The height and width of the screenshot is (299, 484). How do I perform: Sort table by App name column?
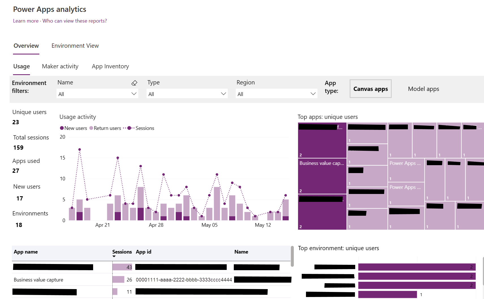[x=26, y=252]
